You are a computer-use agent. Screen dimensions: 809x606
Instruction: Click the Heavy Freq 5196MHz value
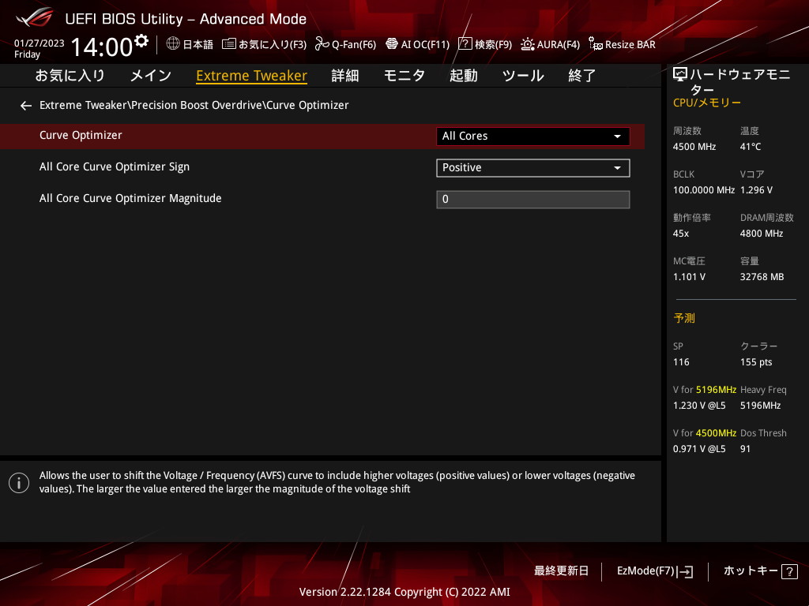(x=761, y=406)
